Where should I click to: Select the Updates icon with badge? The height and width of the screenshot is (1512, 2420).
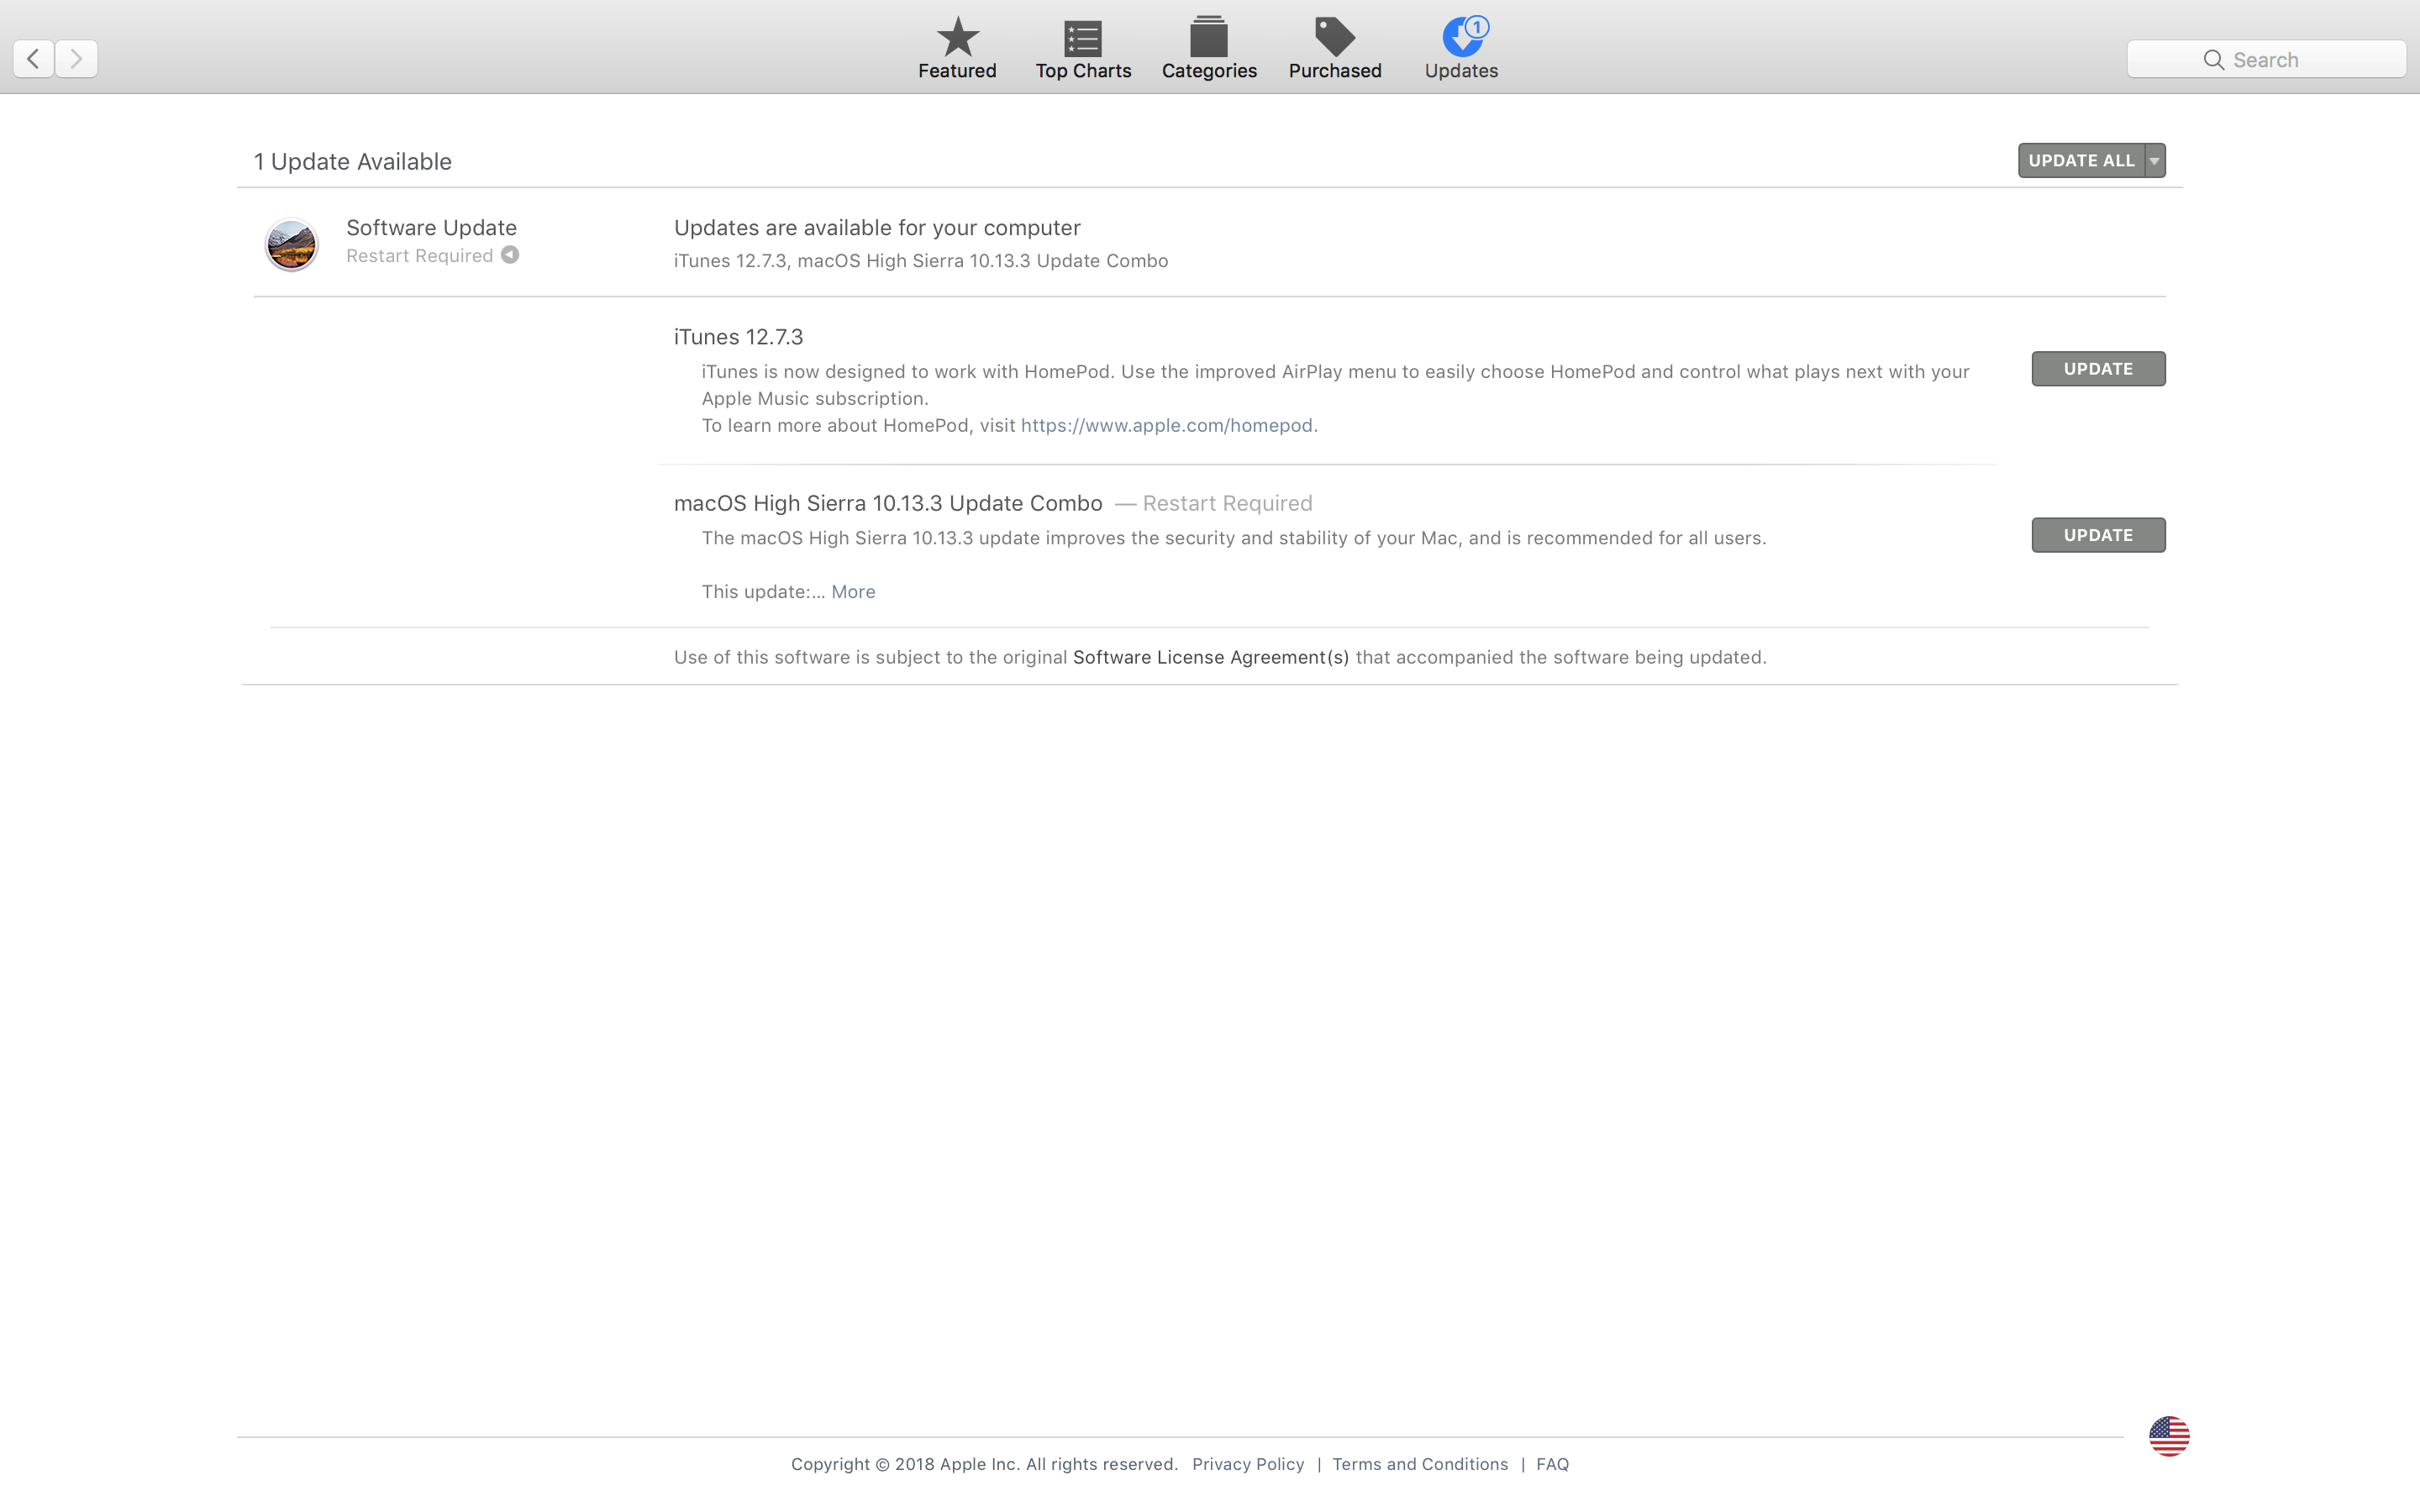1462,38
